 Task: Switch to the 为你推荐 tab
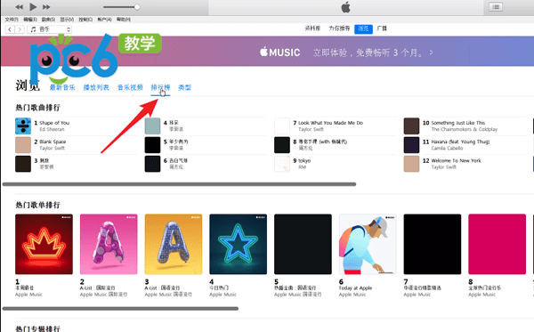pyautogui.click(x=339, y=28)
